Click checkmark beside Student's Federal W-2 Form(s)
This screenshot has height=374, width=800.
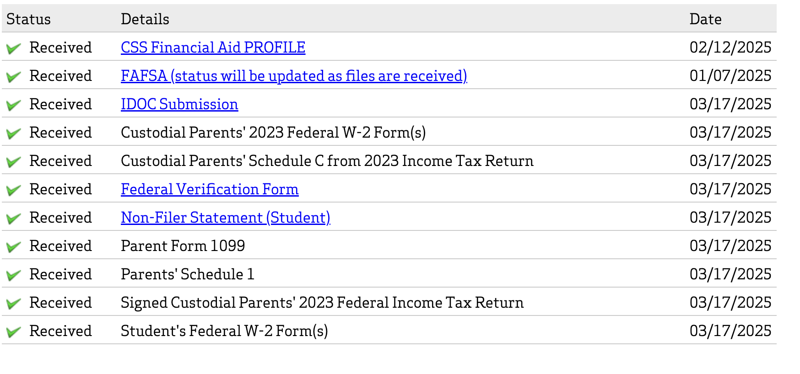14,331
